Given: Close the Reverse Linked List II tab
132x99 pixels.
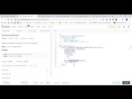Looking at the screenshot, I should (36, 16).
